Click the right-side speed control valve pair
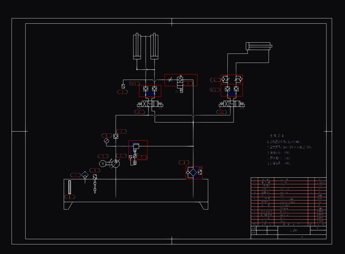Viewport: 345px width, 254px height. [232, 80]
